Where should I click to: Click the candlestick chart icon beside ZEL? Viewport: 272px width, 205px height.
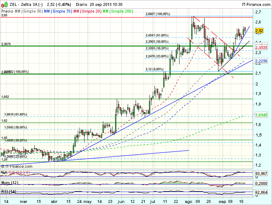4,5
